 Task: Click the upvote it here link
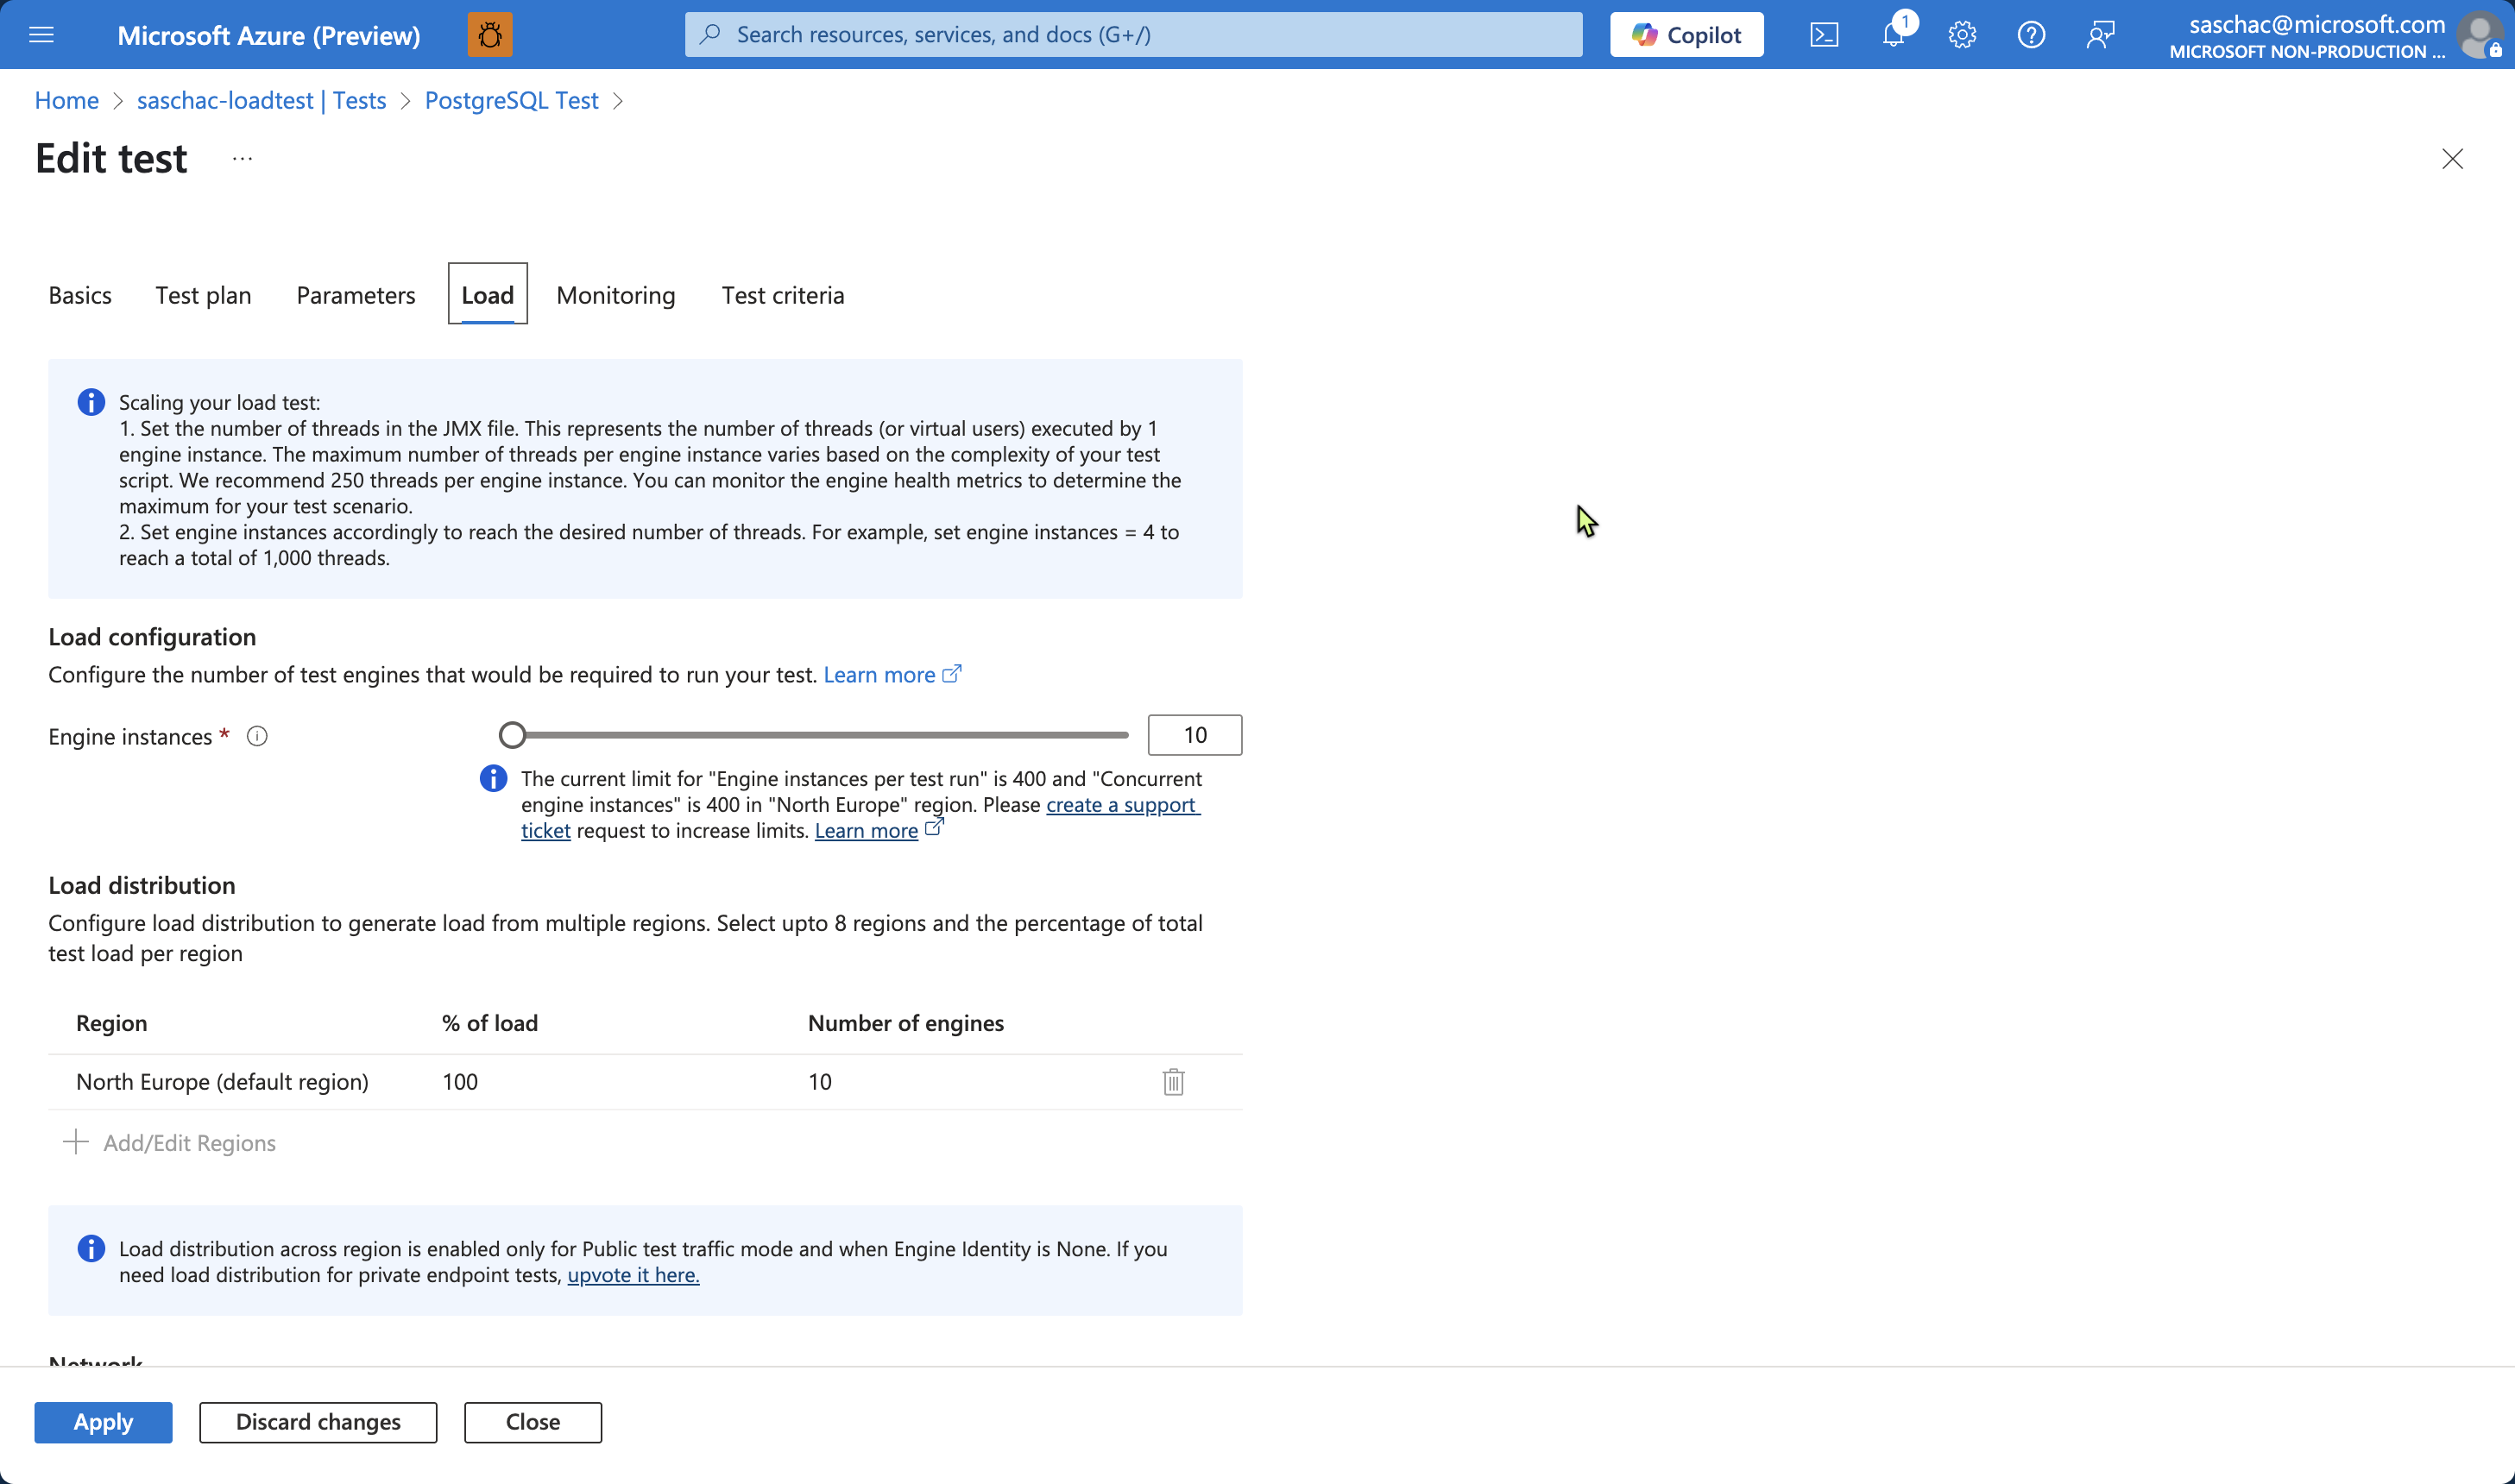pyautogui.click(x=633, y=1275)
